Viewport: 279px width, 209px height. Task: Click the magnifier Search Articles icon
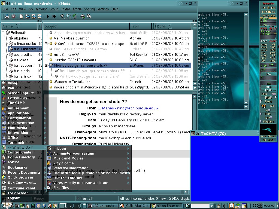point(68,16)
